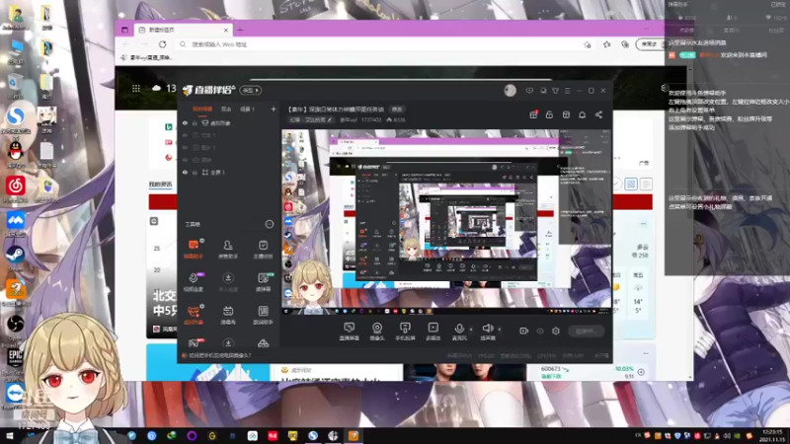Open the apps grid icon on browser page

click(136, 89)
